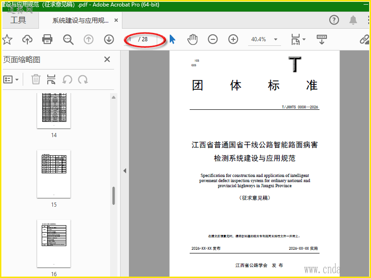The image size is (371, 278).
Task: Select the page 15 thumbnail
Action: 54,174
